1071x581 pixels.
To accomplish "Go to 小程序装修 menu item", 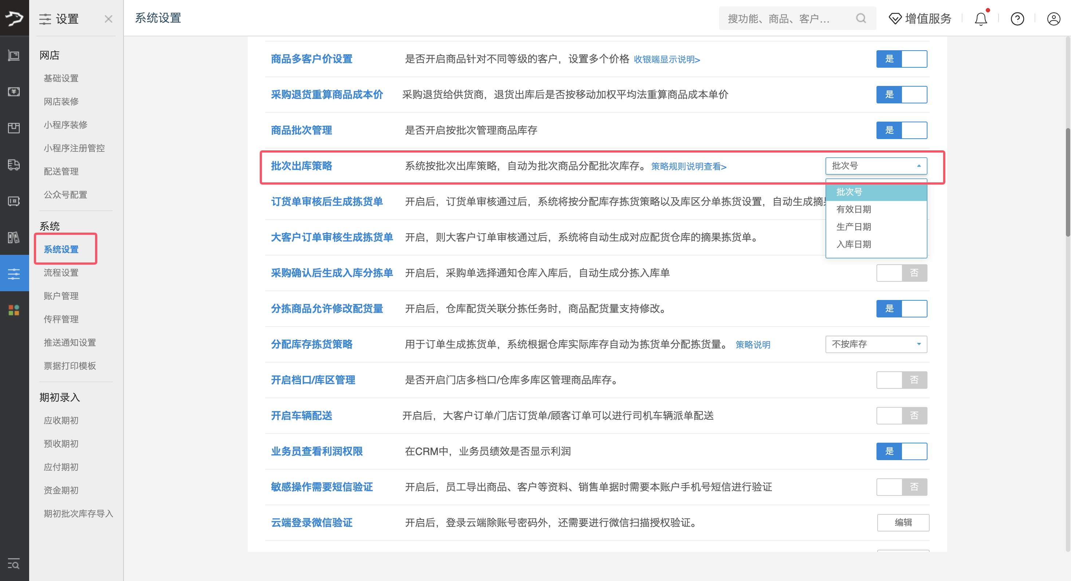I will coord(66,125).
